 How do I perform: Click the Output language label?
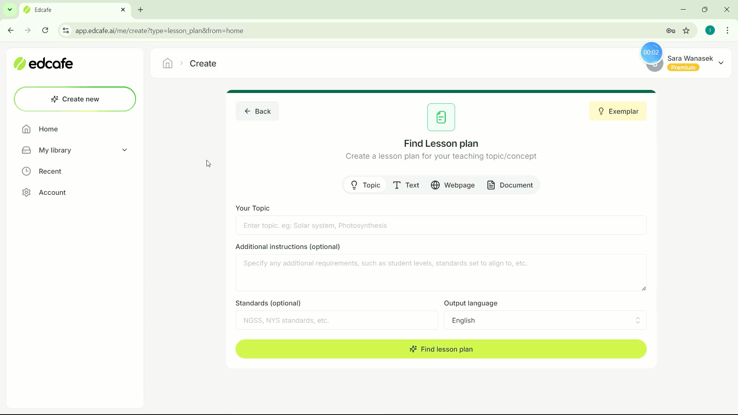471,303
